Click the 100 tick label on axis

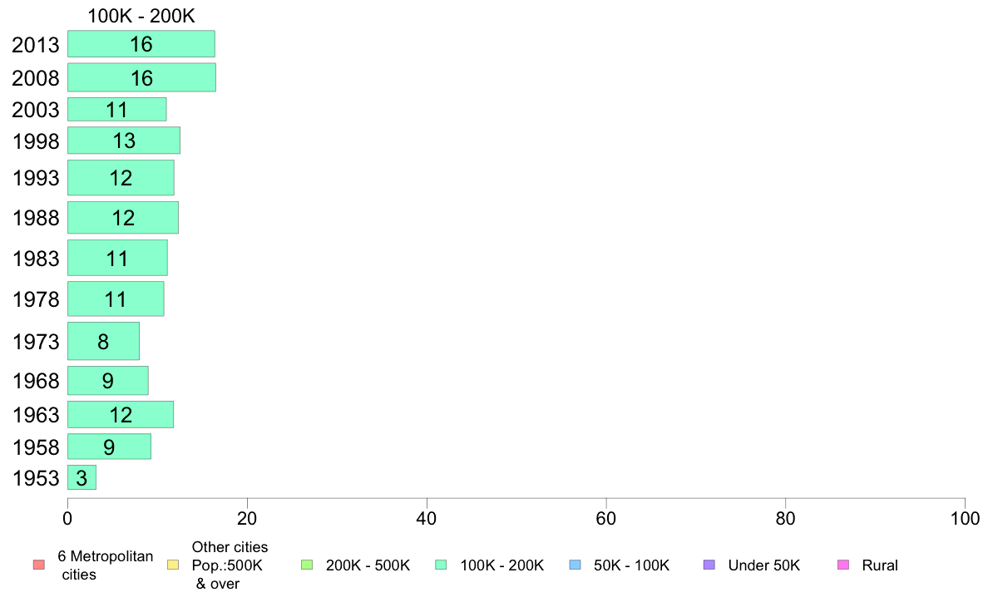(965, 519)
